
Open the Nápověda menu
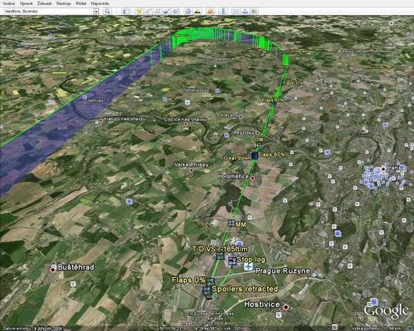pyautogui.click(x=99, y=3)
